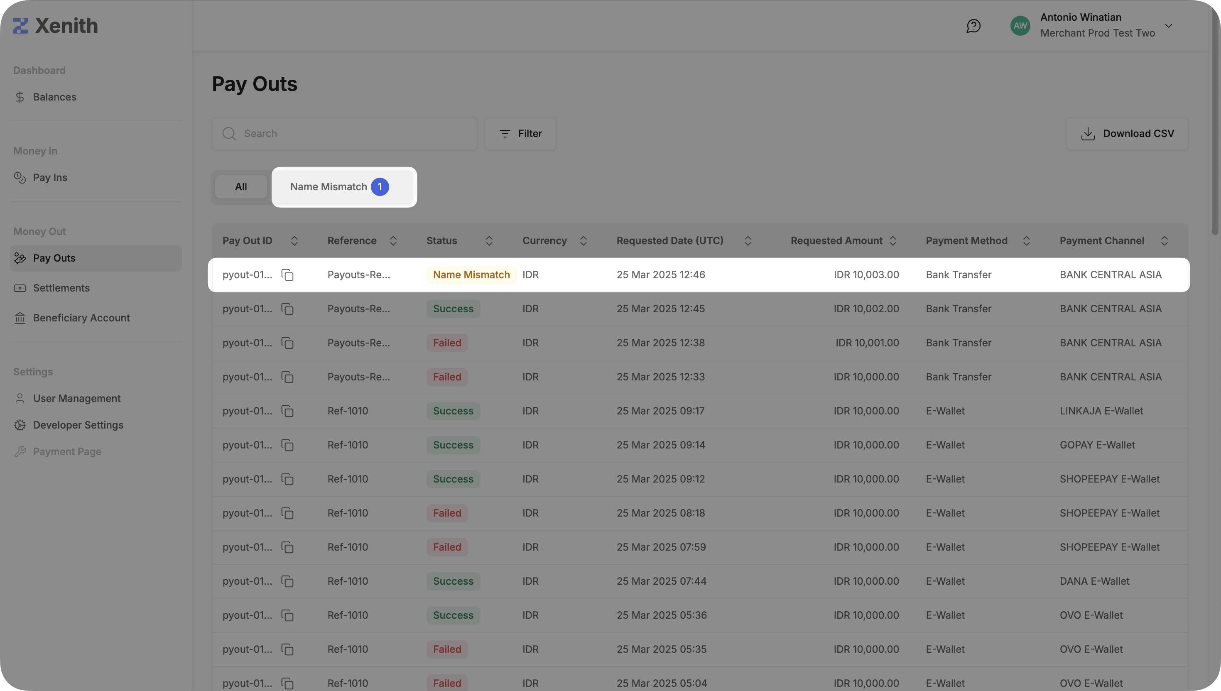This screenshot has height=691, width=1221.
Task: Click Download CSV button
Action: tap(1127, 134)
